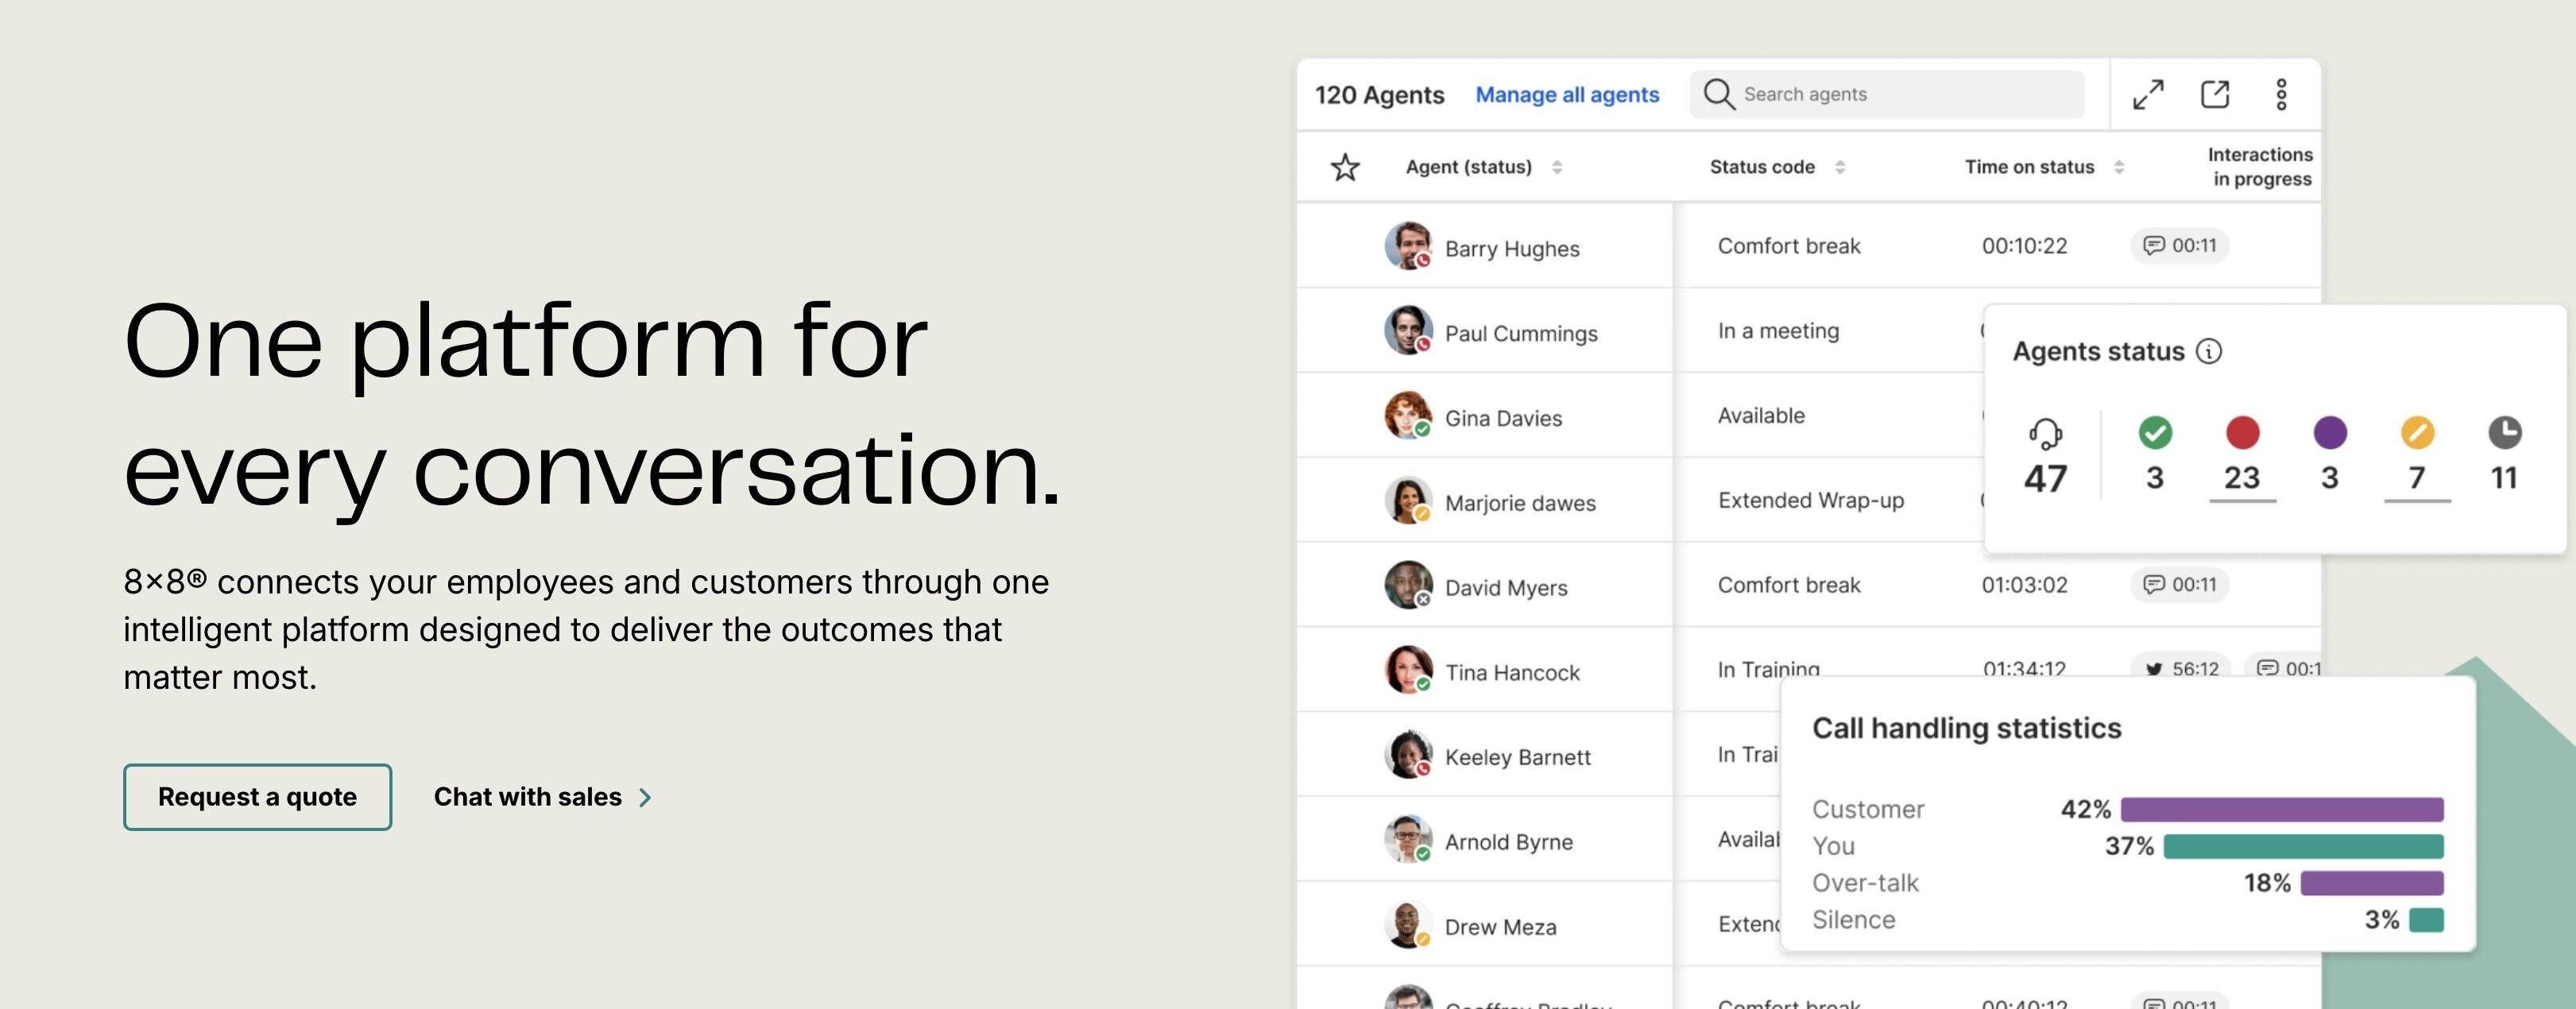Image resolution: width=2576 pixels, height=1009 pixels.
Task: Open the three-dot more options menu
Action: [2281, 95]
